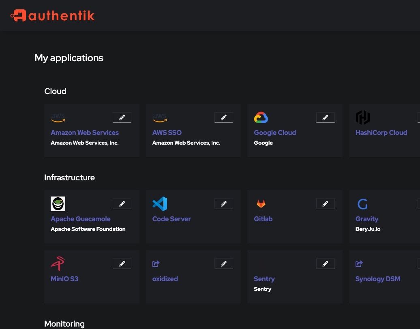Screen dimensions: 420x329
Task: Click the Gitlab fox logo
Action: (261, 204)
